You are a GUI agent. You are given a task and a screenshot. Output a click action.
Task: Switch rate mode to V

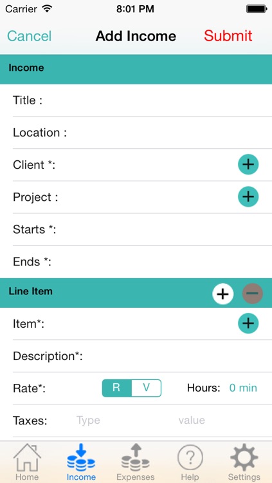(x=146, y=388)
